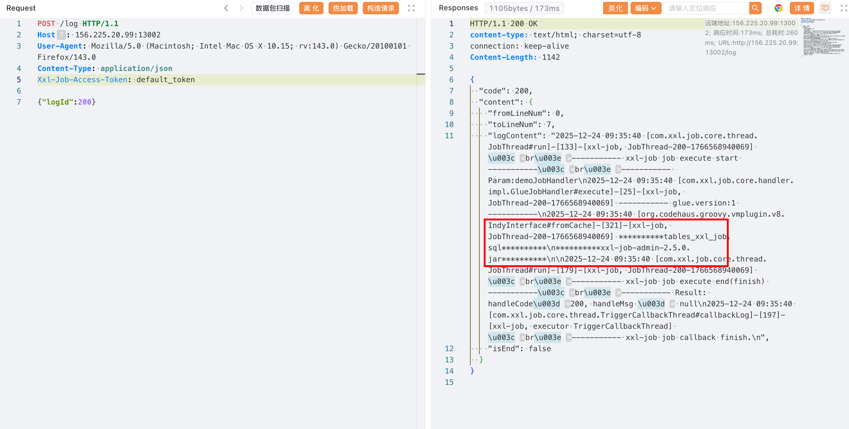This screenshot has height=429, width=849.
Task: Click the Request 美化 beautify button
Action: click(311, 8)
